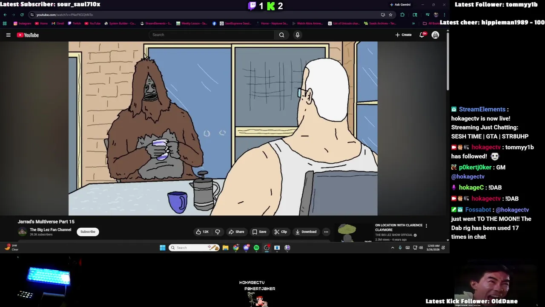This screenshot has height=307, width=545.
Task: Open the volume icon in system tray
Action: coord(421,248)
